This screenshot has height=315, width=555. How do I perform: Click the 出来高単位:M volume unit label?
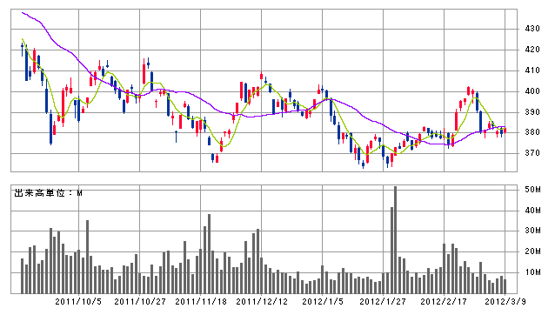[48, 193]
